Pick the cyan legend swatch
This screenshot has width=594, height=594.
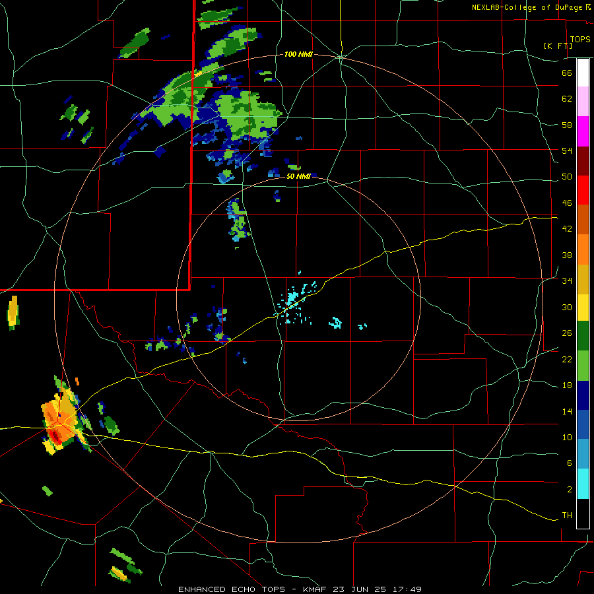(x=583, y=484)
